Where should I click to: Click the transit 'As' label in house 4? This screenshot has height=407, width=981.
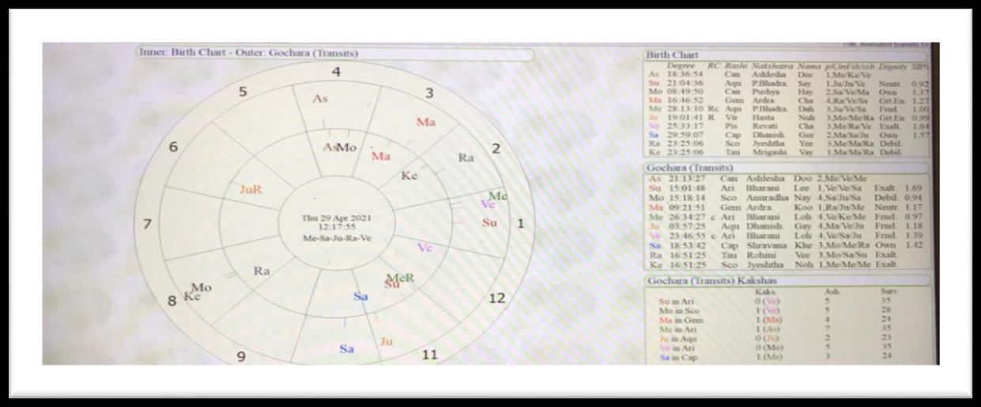[x=319, y=99]
